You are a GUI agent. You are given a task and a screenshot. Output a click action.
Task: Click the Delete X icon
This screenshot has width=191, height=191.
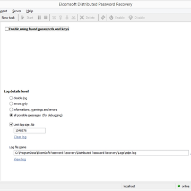(x=82, y=18)
